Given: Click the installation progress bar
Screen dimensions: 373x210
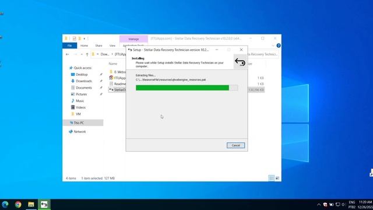Looking at the screenshot, I should click(x=186, y=88).
